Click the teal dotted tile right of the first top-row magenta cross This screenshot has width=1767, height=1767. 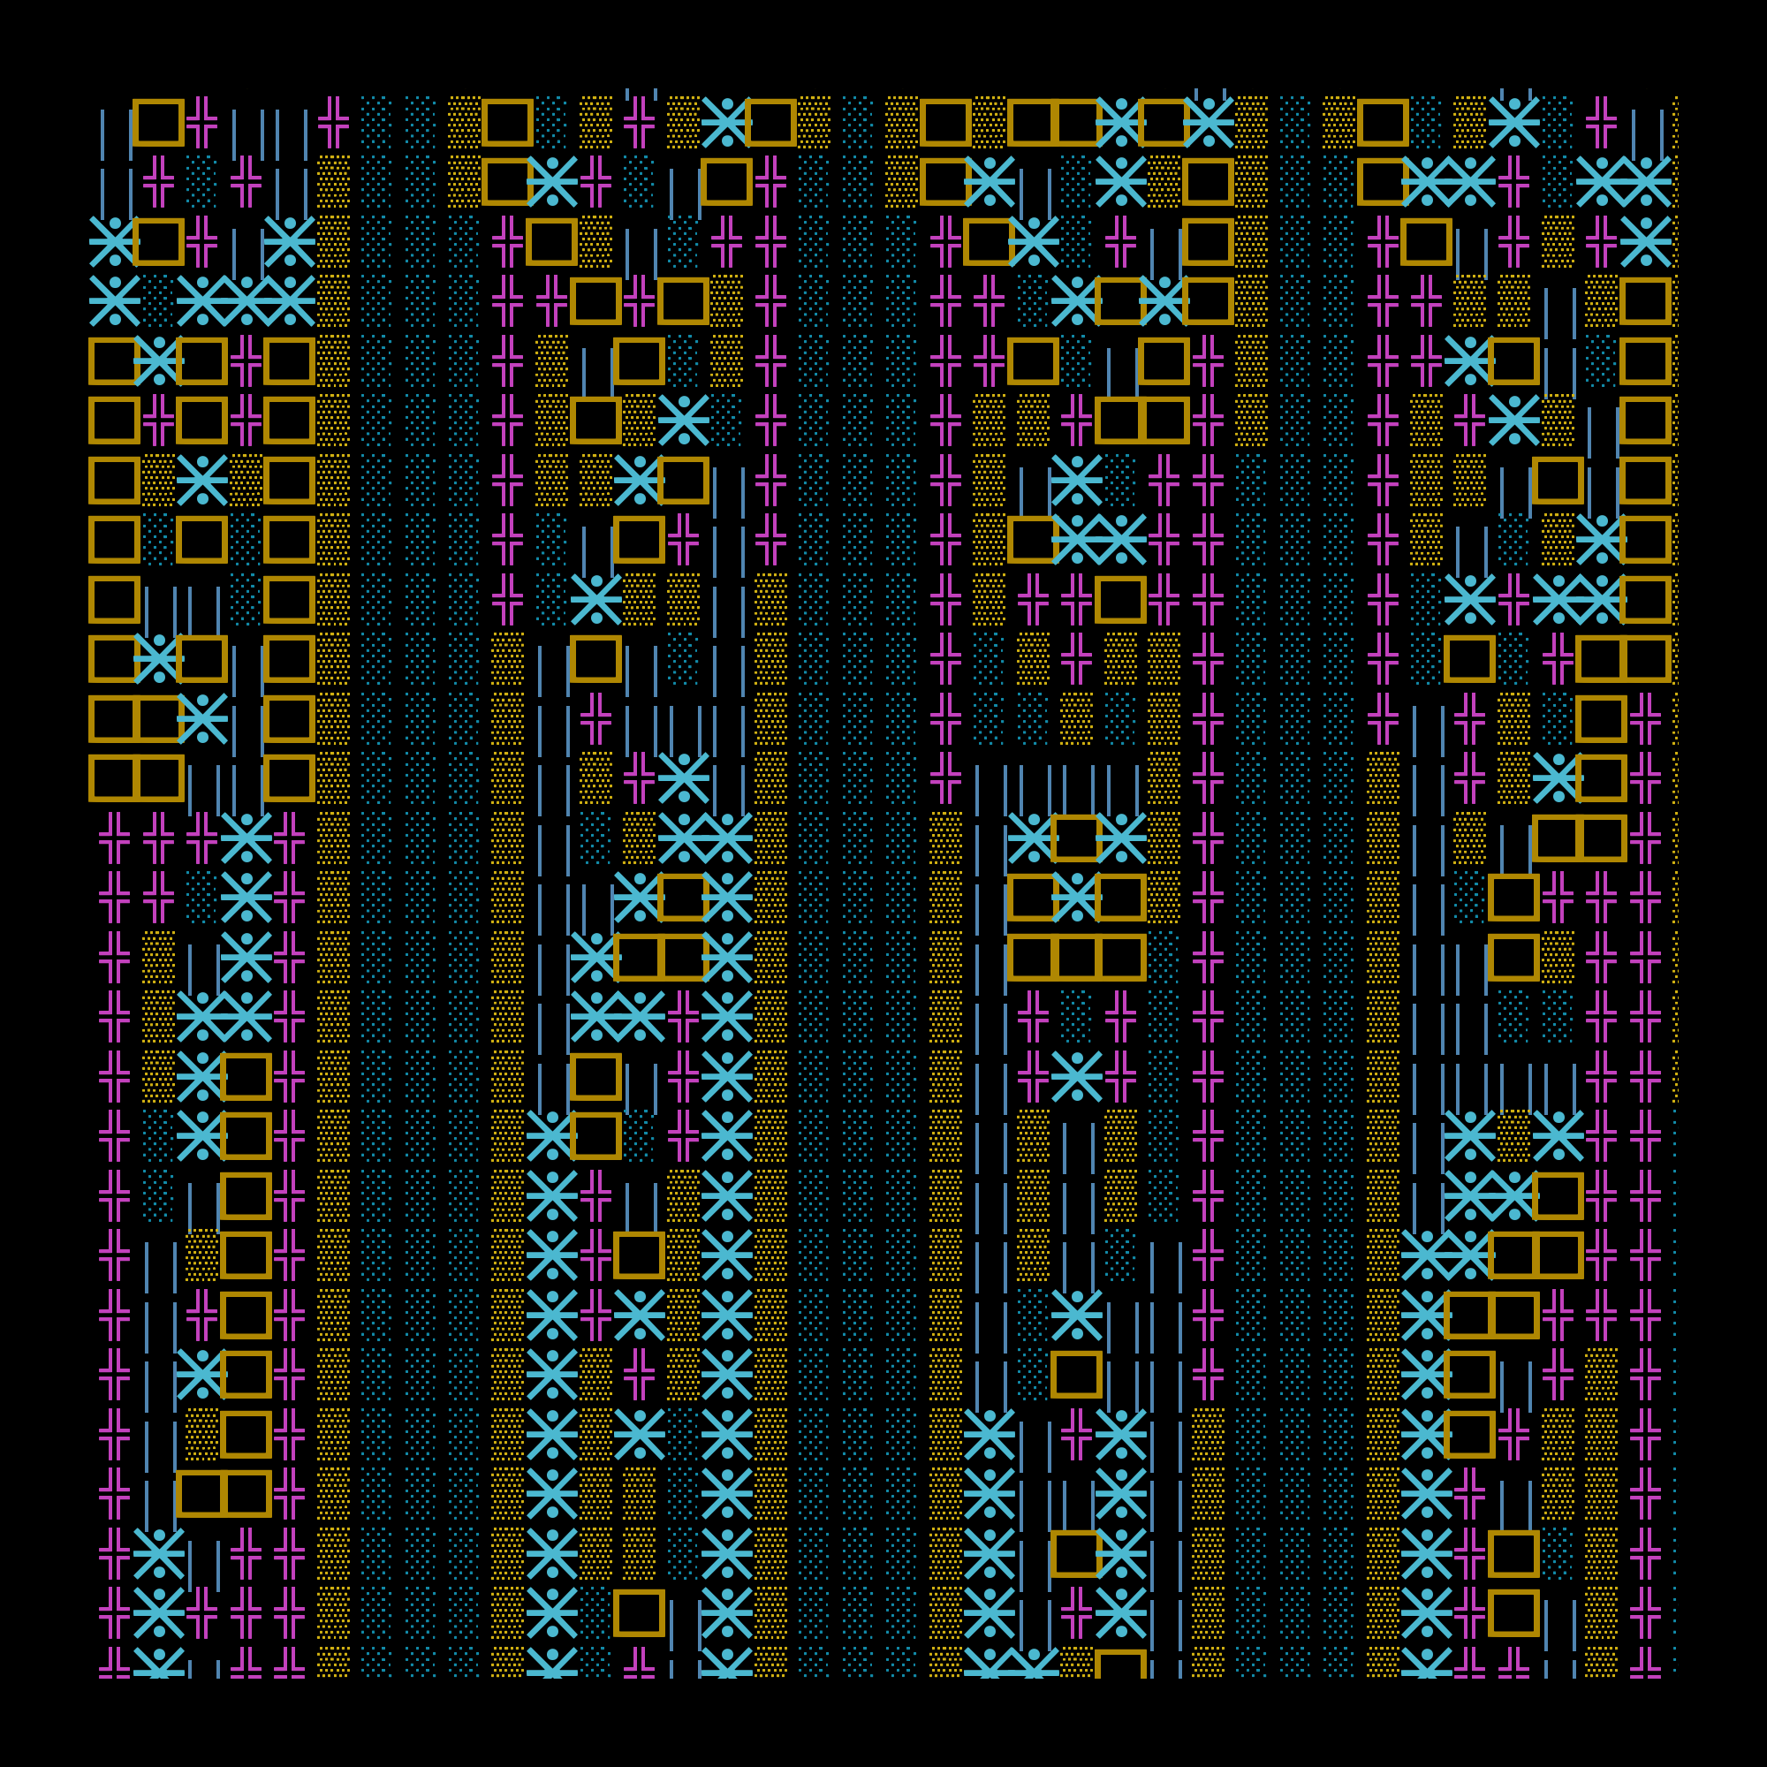(x=377, y=123)
